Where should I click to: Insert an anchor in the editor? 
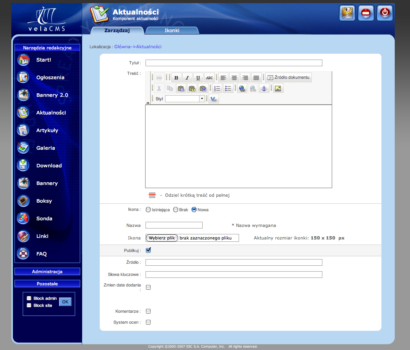click(264, 89)
